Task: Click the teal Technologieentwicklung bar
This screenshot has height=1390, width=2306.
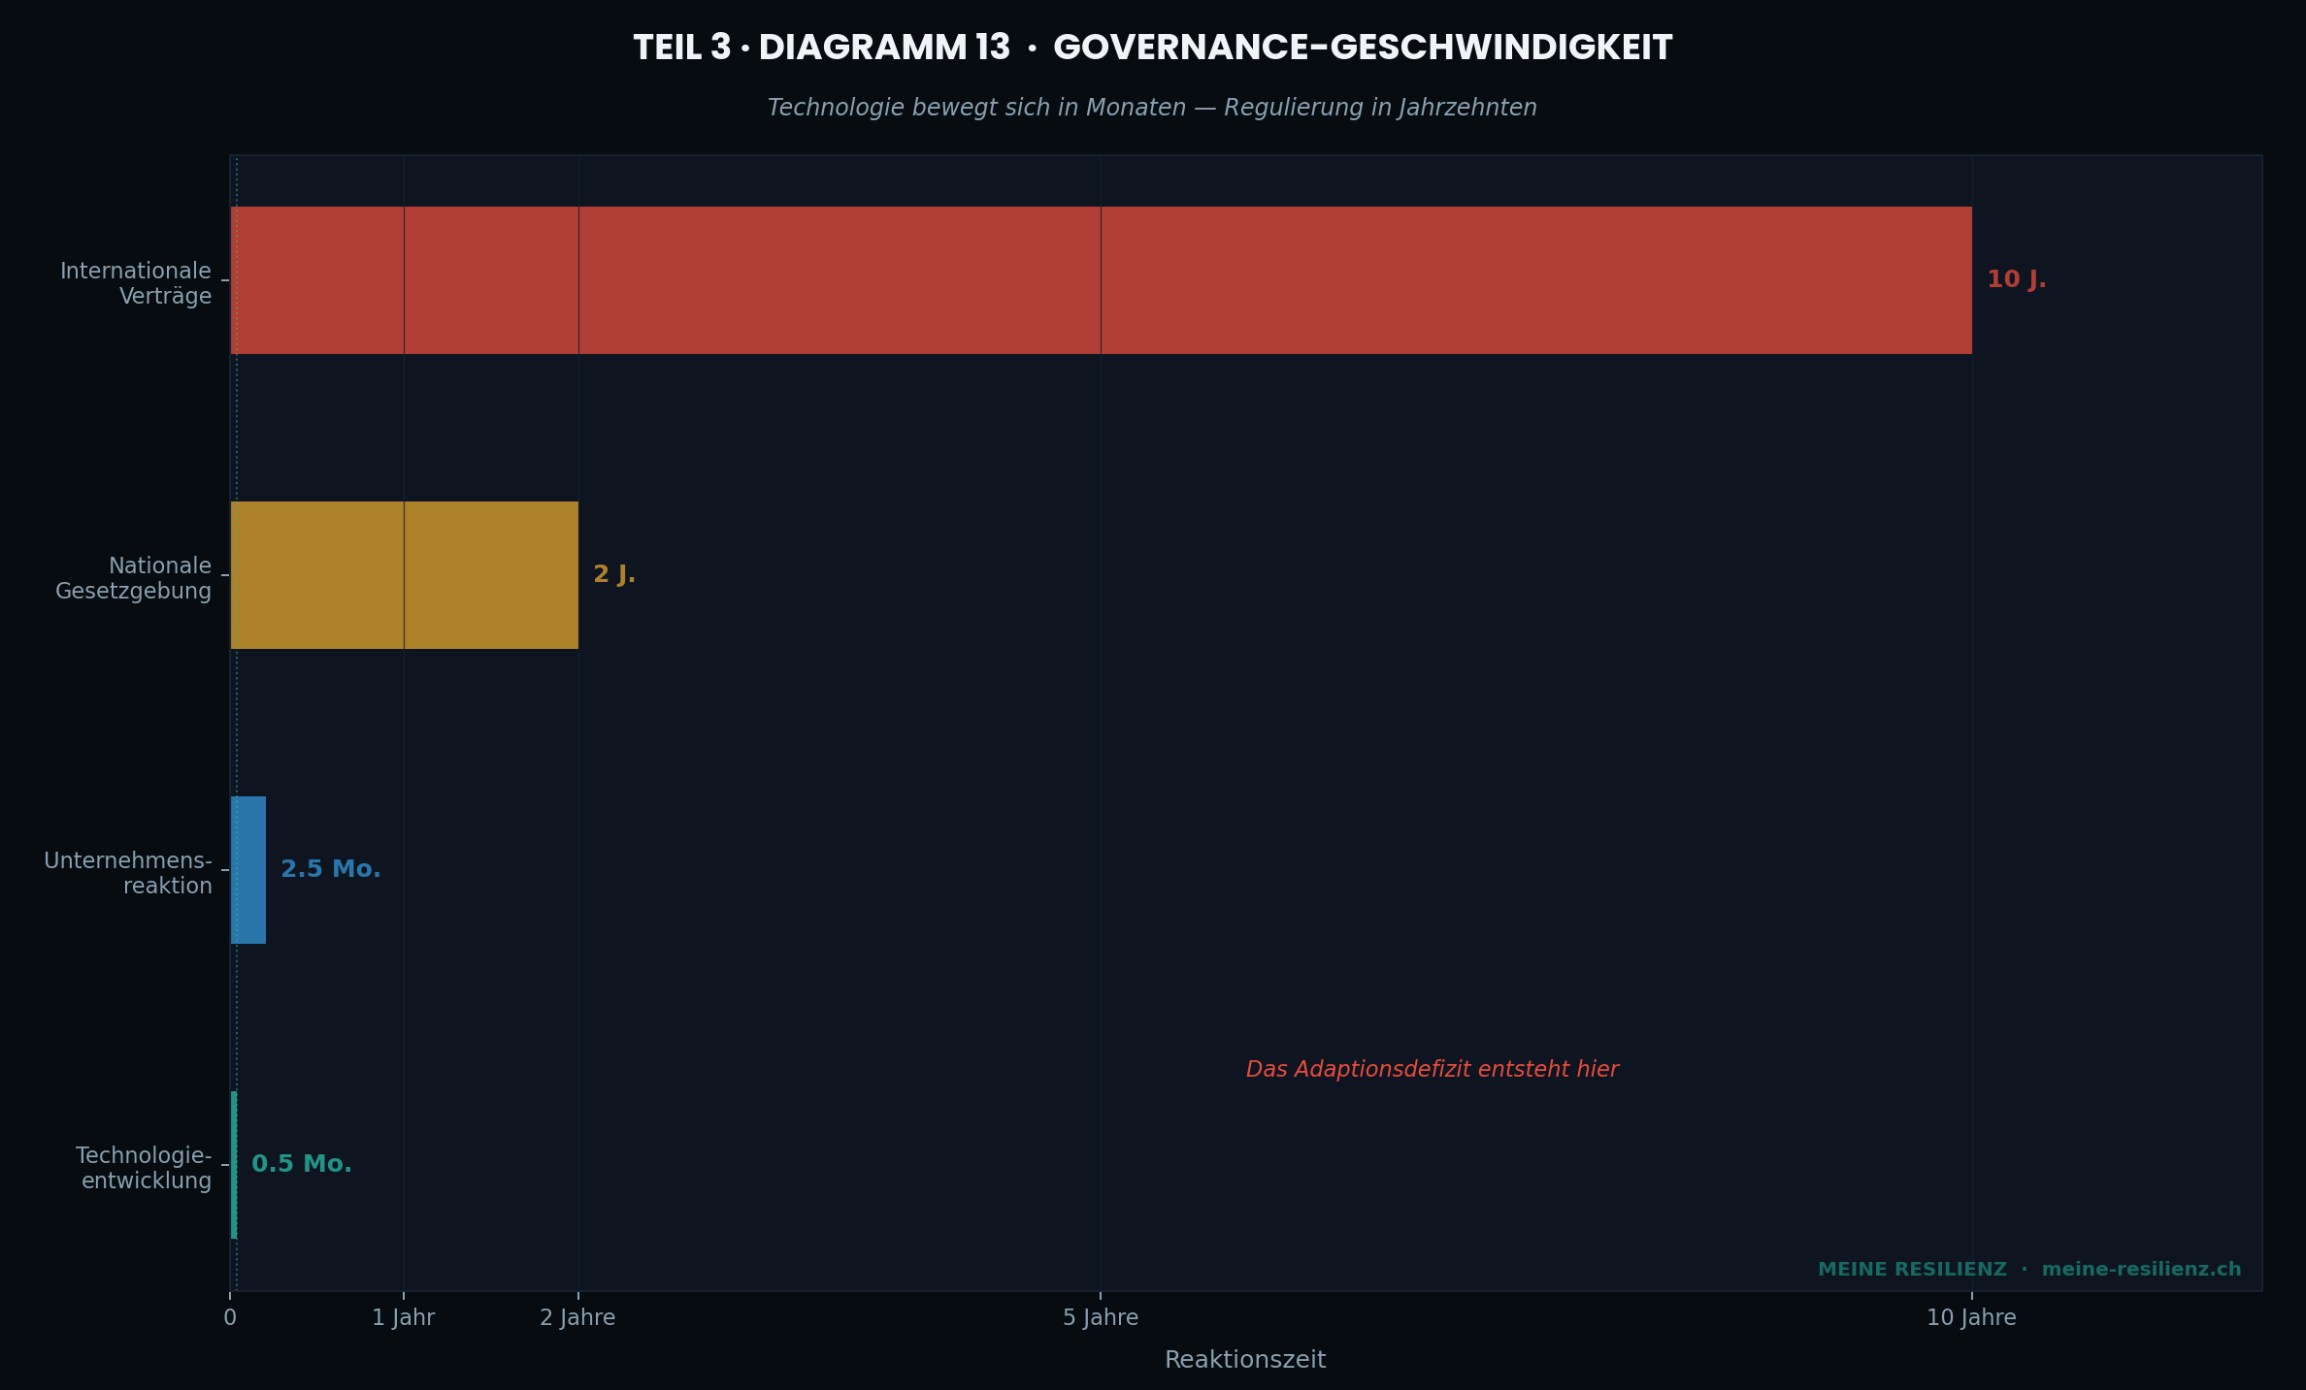Action: [232, 1164]
